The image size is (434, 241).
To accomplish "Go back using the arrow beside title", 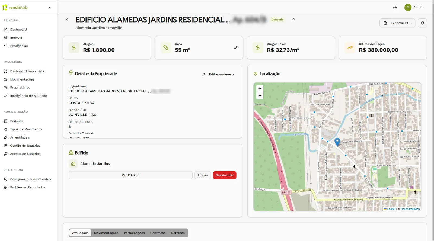I will point(67,20).
